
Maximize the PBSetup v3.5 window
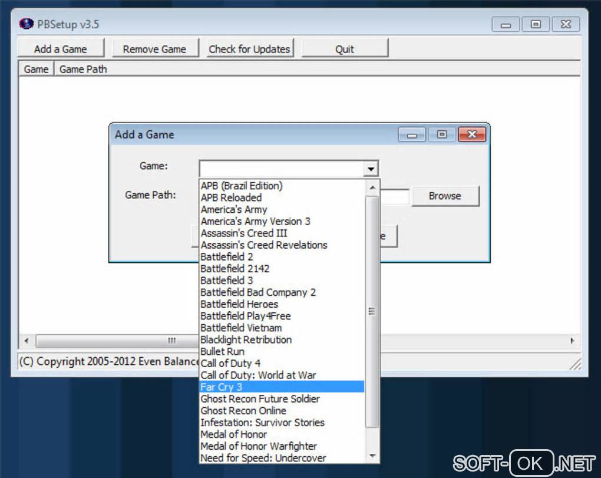tap(536, 25)
